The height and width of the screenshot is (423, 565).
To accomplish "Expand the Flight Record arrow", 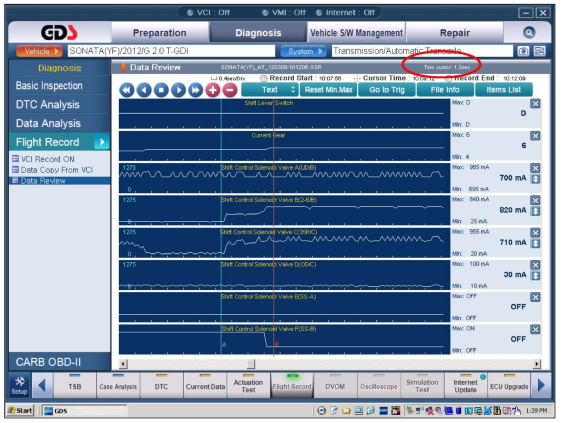I will pyautogui.click(x=102, y=142).
